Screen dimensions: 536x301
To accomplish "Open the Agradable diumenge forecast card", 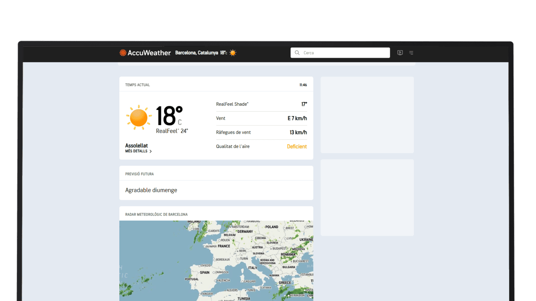I will tap(216, 190).
